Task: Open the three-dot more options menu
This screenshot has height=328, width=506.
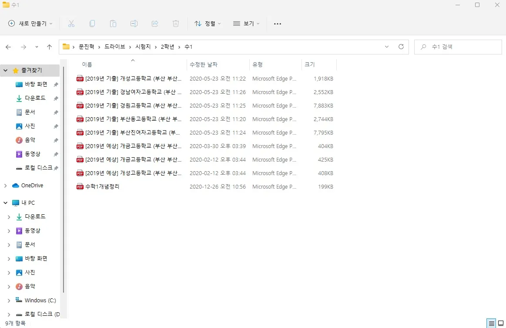Action: point(278,24)
